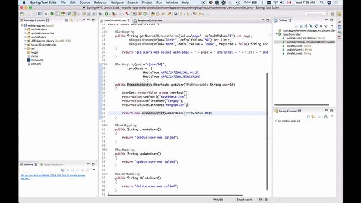Select deleteUser() in Outline

pos(299,54)
